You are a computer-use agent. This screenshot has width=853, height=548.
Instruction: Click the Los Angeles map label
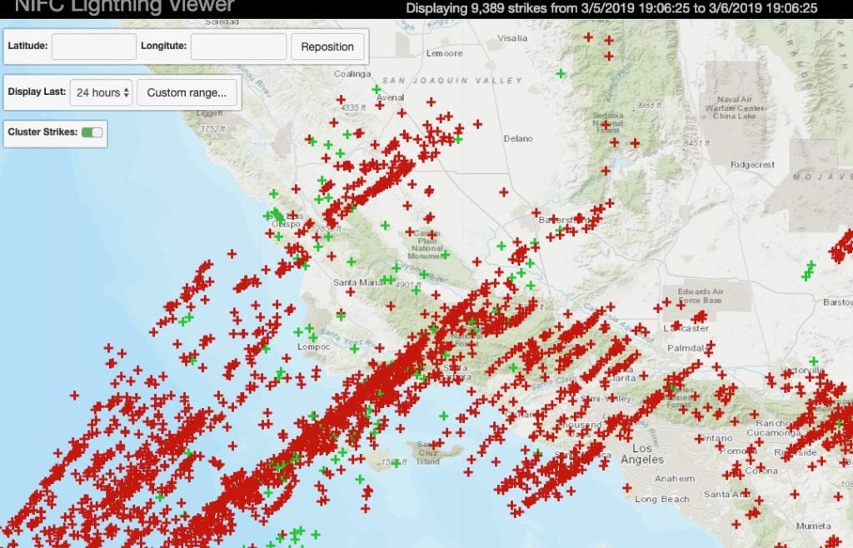642,454
